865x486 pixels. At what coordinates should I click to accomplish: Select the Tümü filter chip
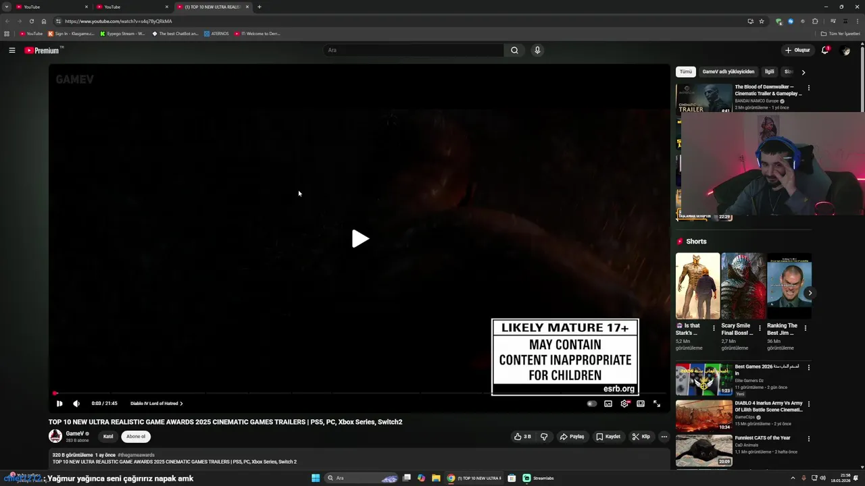coord(686,72)
